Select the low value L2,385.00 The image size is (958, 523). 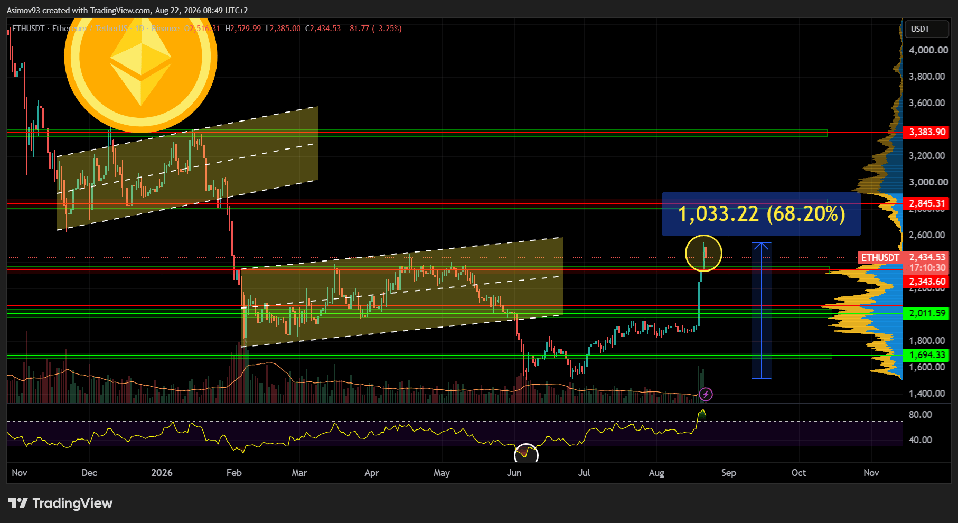click(283, 29)
